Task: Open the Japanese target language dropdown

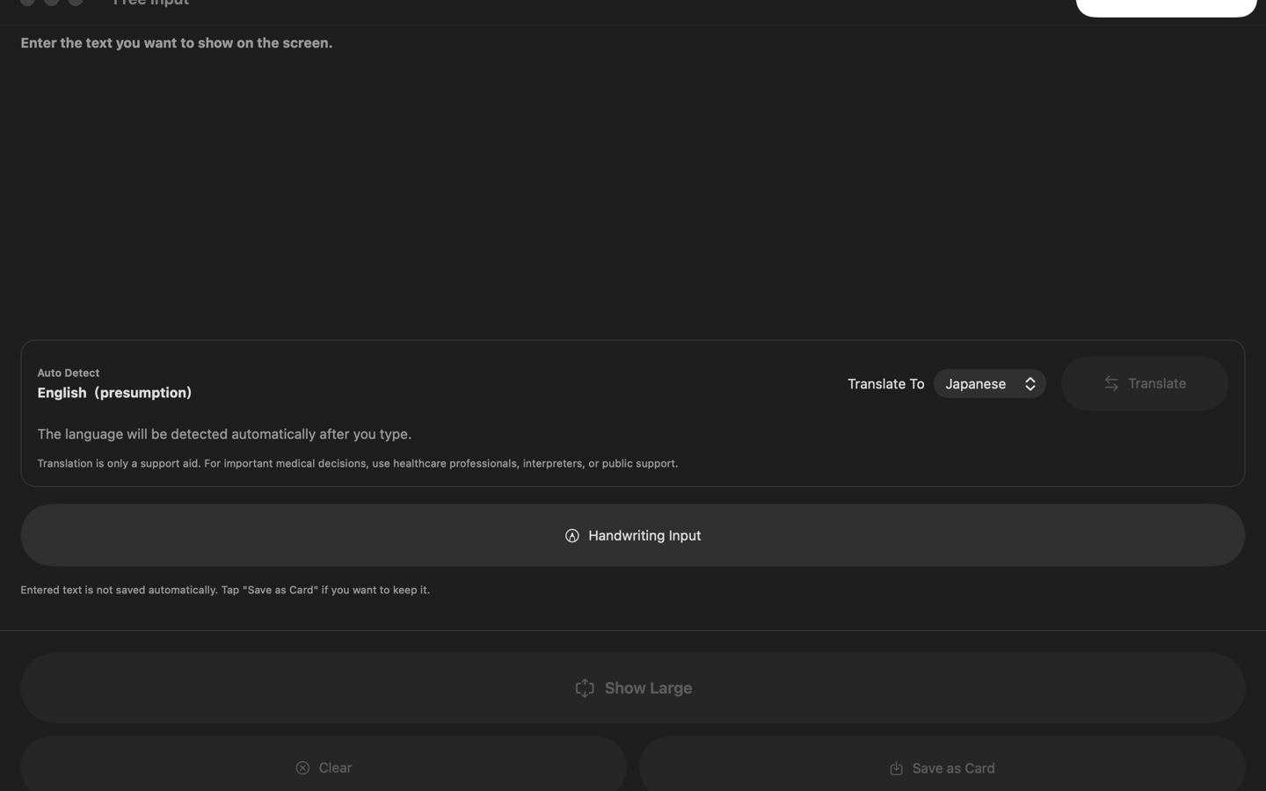Action: [989, 384]
